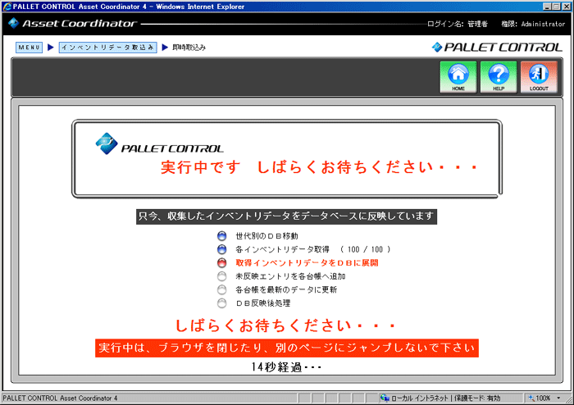574x405 pixels.
Task: Click the red LOGOUT icon
Action: click(539, 77)
